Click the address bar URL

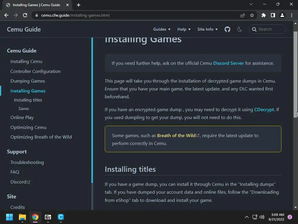click(75, 15)
